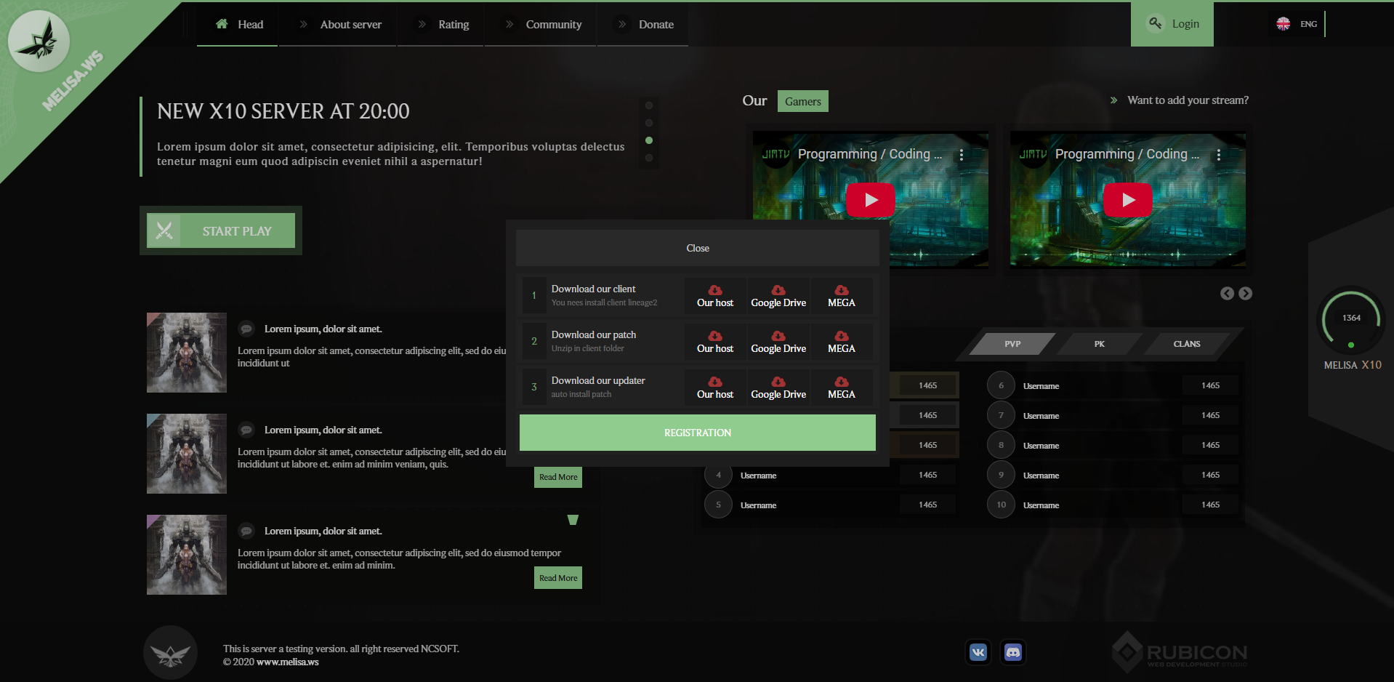Viewport: 1394px width, 682px height.
Task: Click previous arrow in streams carousel
Action: [1227, 293]
